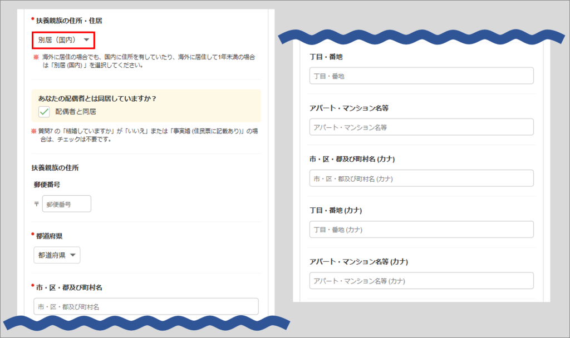Click the 市・区・郡及び町村名 (カナ) field
This screenshot has width=570, height=338.
tap(421, 178)
